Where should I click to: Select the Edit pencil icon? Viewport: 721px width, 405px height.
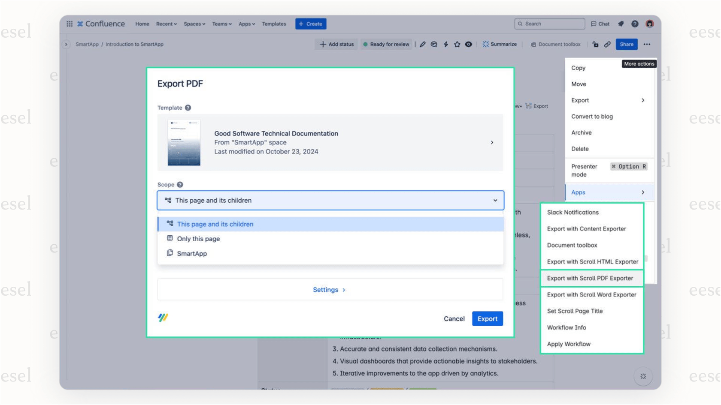[423, 44]
